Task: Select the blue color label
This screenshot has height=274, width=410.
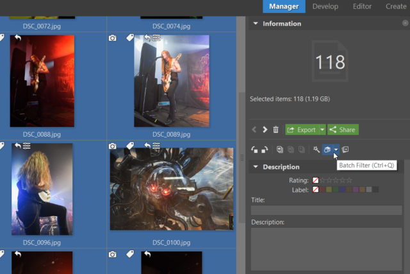Action: [x=342, y=189]
